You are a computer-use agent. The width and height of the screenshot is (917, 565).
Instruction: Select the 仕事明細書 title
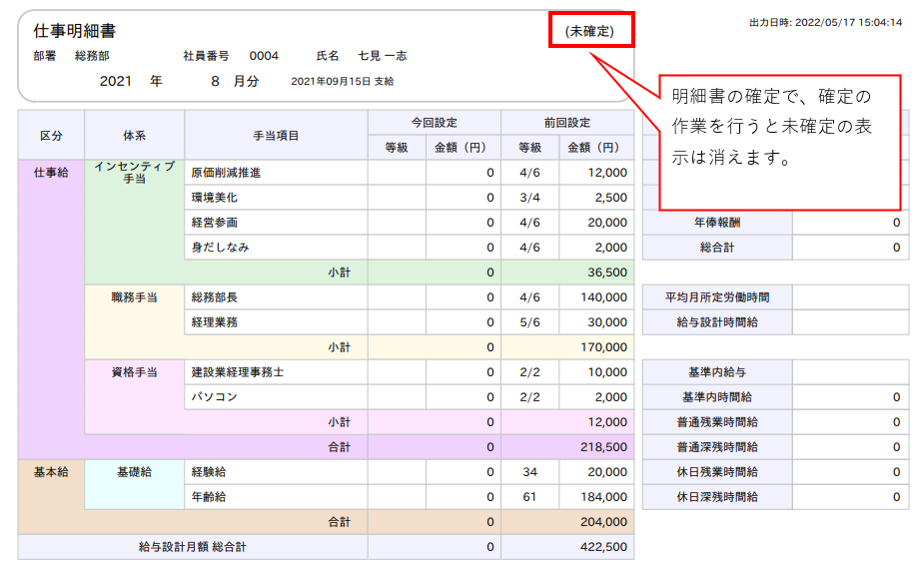point(75,32)
